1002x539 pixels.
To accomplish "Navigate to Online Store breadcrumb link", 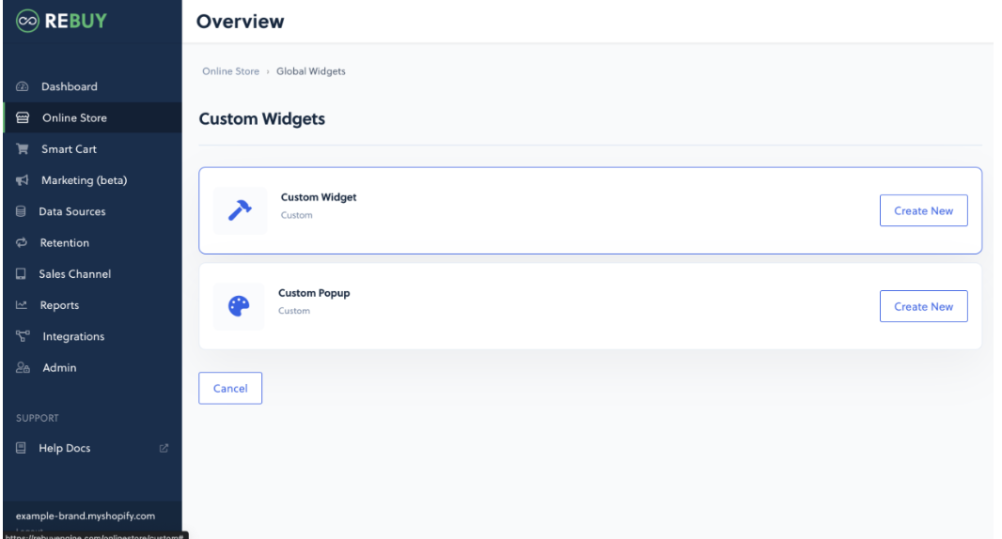I will tap(230, 71).
